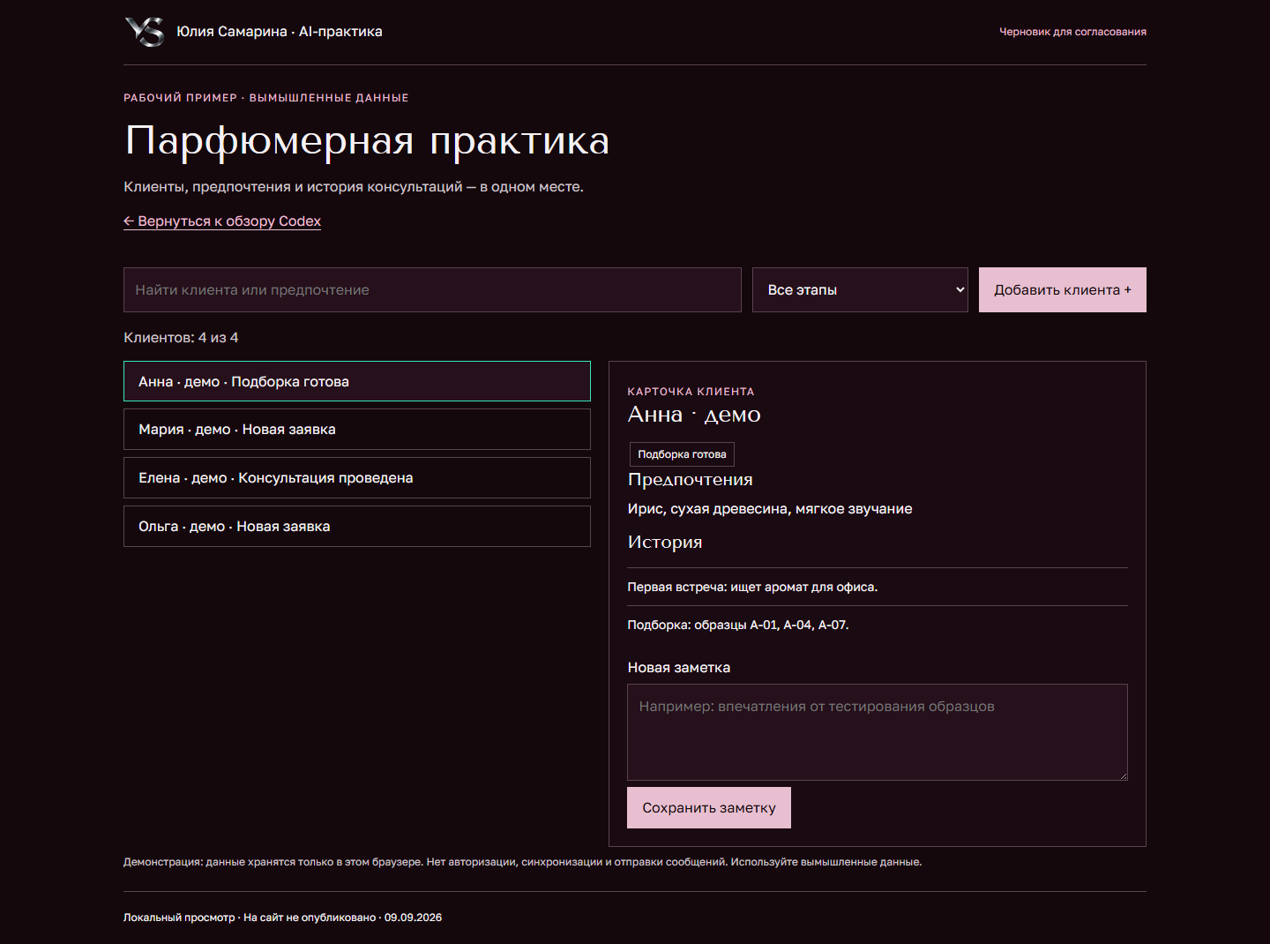The image size is (1270, 944).
Task: Click the 'Предпочтения' section heading
Action: point(691,480)
